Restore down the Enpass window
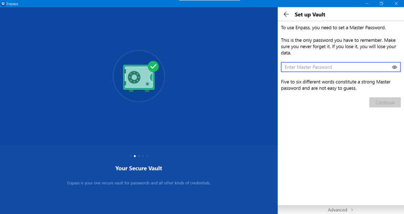Screen dimensions: 404x214 382,4
